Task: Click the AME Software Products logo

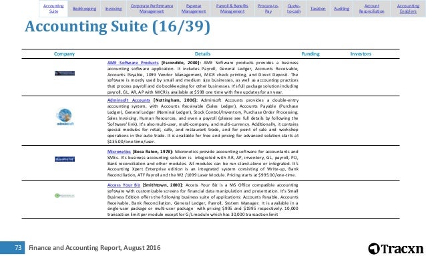Action: (x=65, y=73)
